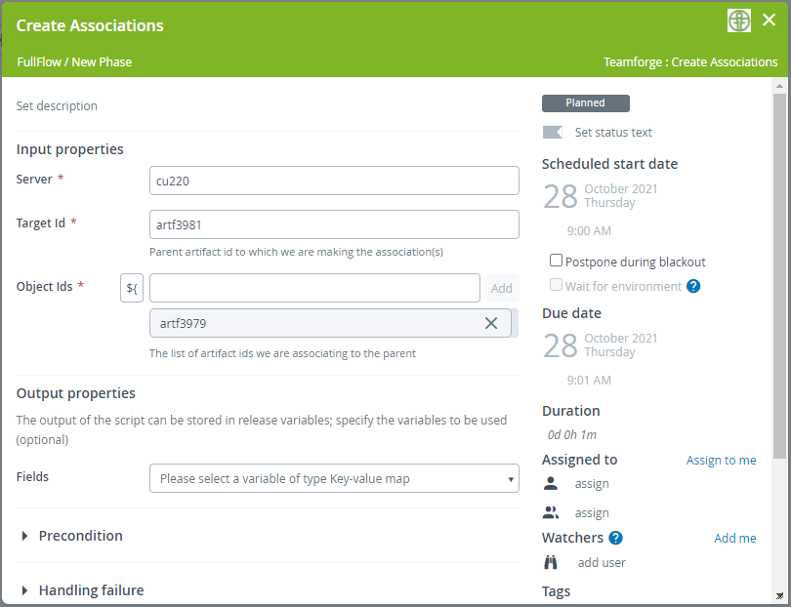Click the single user assign icon
The height and width of the screenshot is (607, 791).
point(551,483)
